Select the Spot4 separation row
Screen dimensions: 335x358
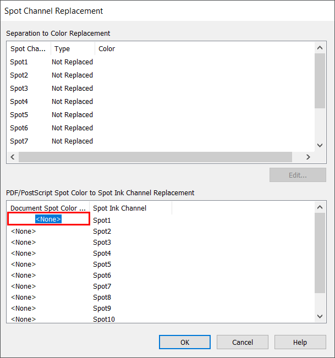pyautogui.click(x=19, y=102)
